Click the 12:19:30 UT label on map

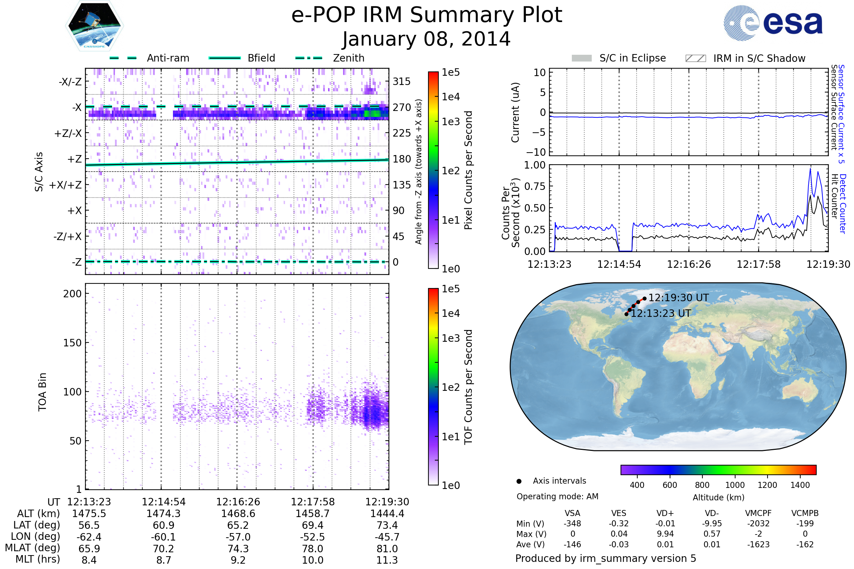[x=678, y=298]
